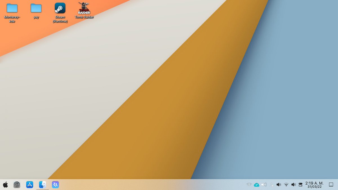Select the Monterey-kde folder on desktop
Viewport: 338px width, 190px height.
click(12, 13)
